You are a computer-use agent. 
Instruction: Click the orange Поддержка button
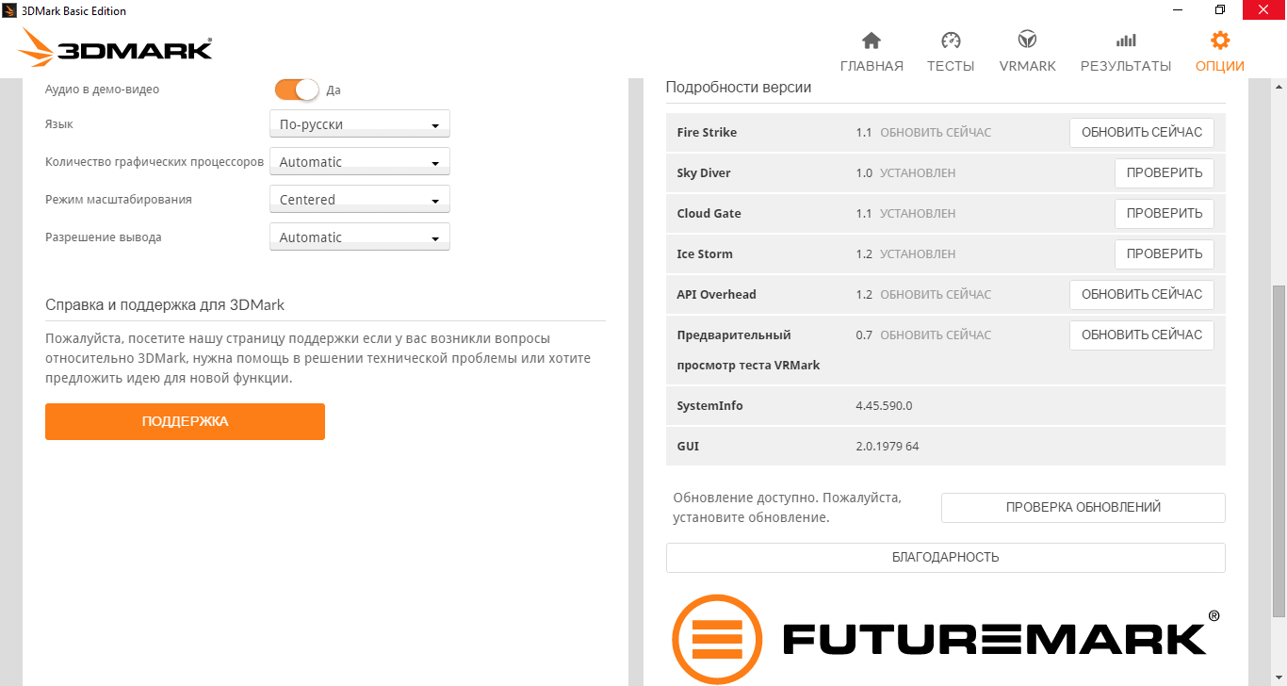pyautogui.click(x=185, y=421)
